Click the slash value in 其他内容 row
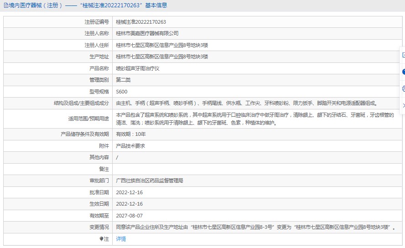 117,157
